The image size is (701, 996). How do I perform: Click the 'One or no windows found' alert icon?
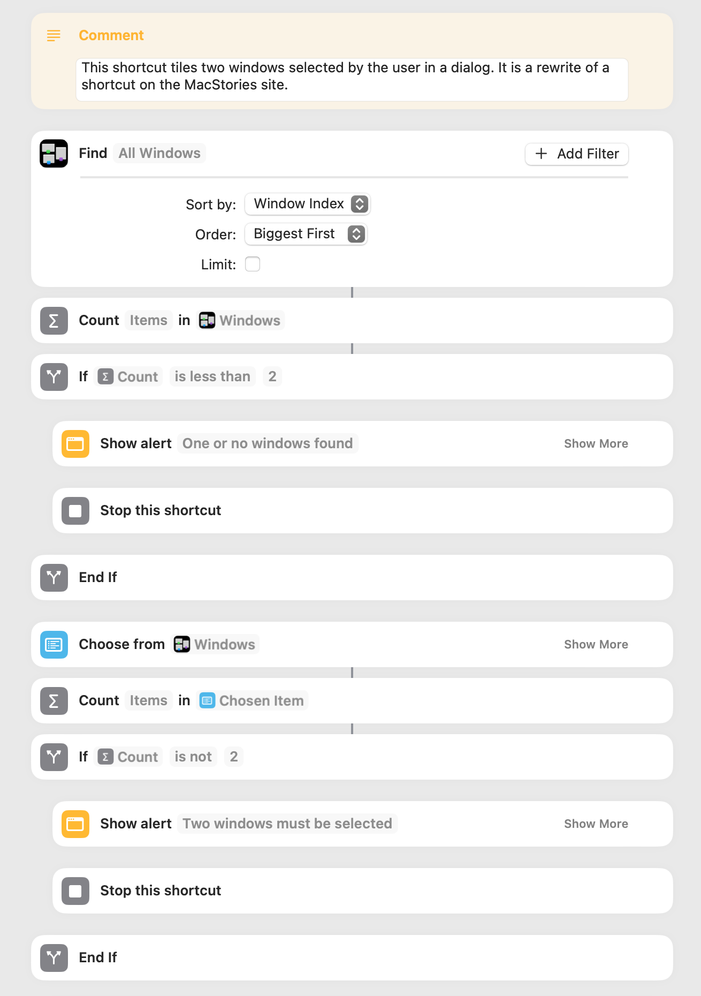75,443
